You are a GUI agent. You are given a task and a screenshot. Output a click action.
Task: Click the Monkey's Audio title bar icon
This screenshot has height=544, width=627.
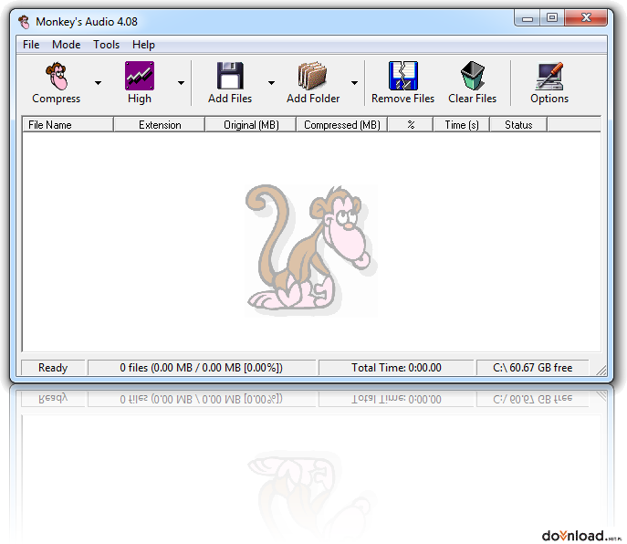pyautogui.click(x=25, y=22)
